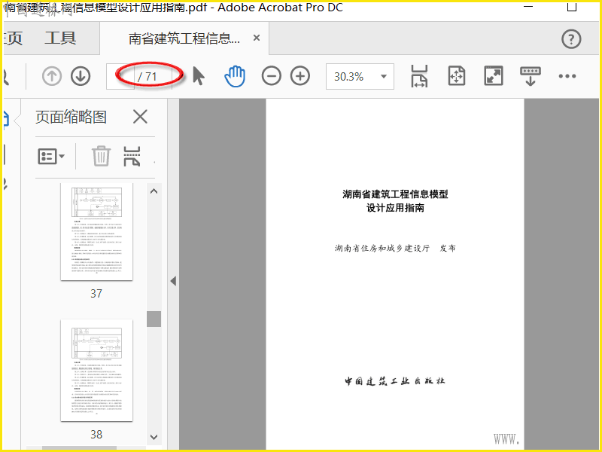Click thumbnail scrollbar down arrow
This screenshot has width=602, height=452.
(154, 437)
